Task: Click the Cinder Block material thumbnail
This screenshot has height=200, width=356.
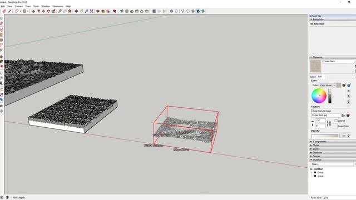Action: tap(316, 66)
